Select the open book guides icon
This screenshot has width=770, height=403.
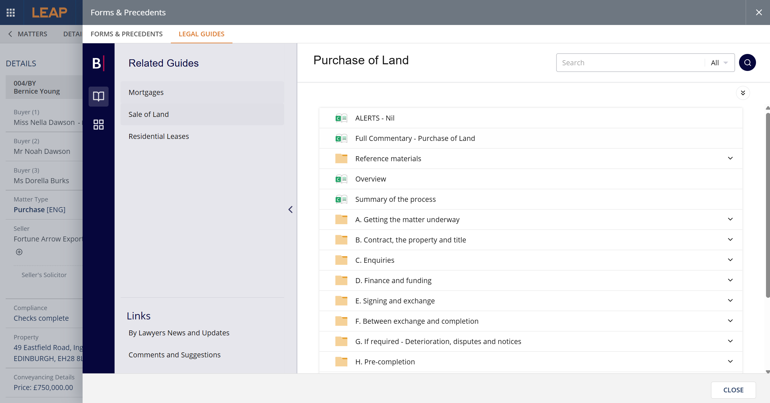(98, 97)
